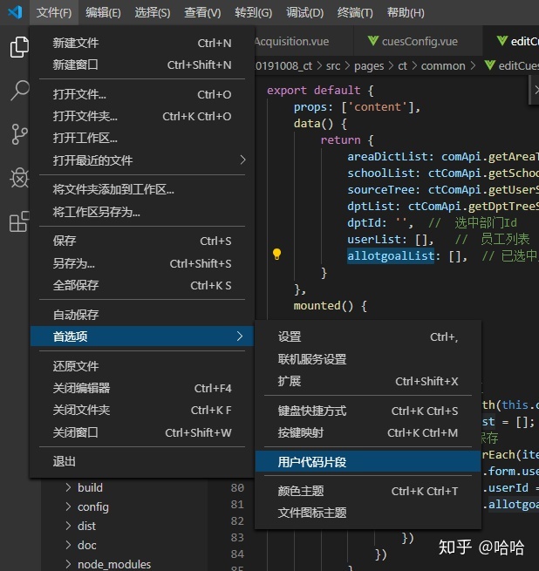Expand the 首选项 submenu

[x=142, y=336]
